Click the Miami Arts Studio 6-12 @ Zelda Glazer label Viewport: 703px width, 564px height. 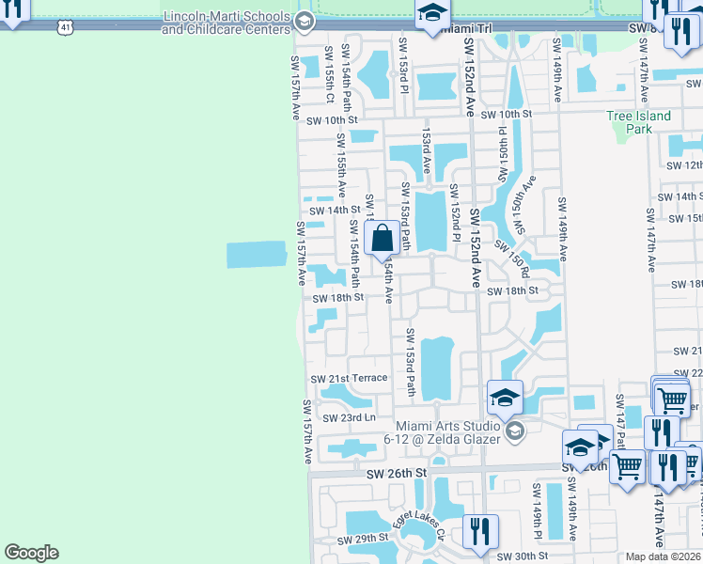click(442, 432)
